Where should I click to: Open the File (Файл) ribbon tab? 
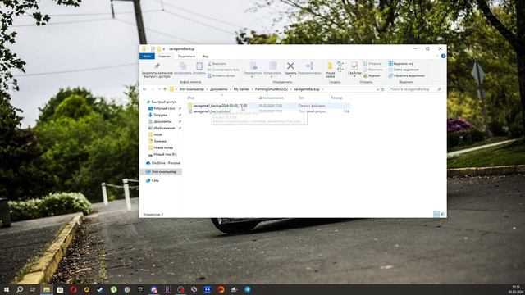(x=147, y=57)
